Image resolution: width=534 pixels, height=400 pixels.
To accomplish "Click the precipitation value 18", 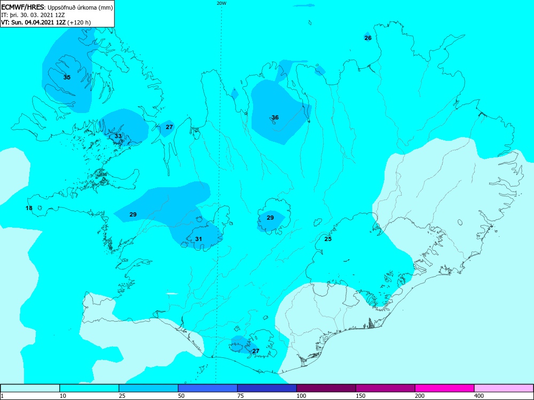I will 29,208.
